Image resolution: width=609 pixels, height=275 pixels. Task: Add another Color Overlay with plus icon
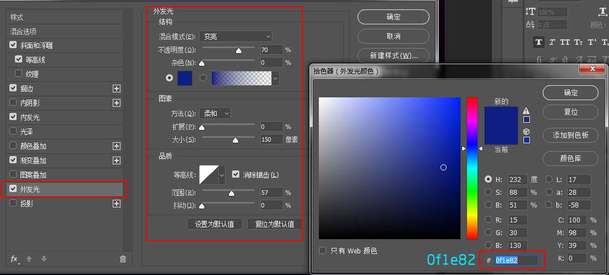[x=116, y=146]
